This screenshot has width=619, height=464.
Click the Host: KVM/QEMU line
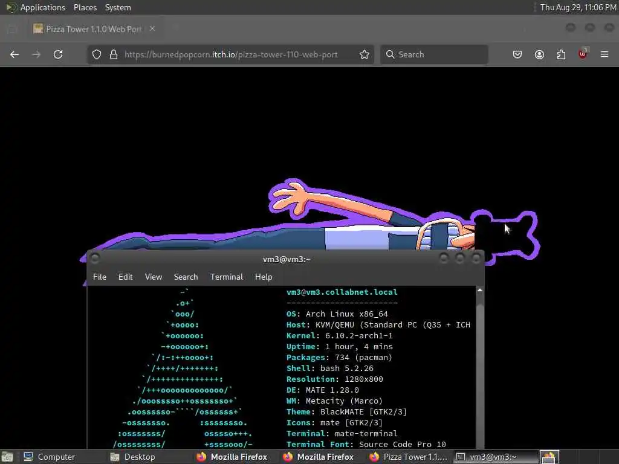click(378, 325)
